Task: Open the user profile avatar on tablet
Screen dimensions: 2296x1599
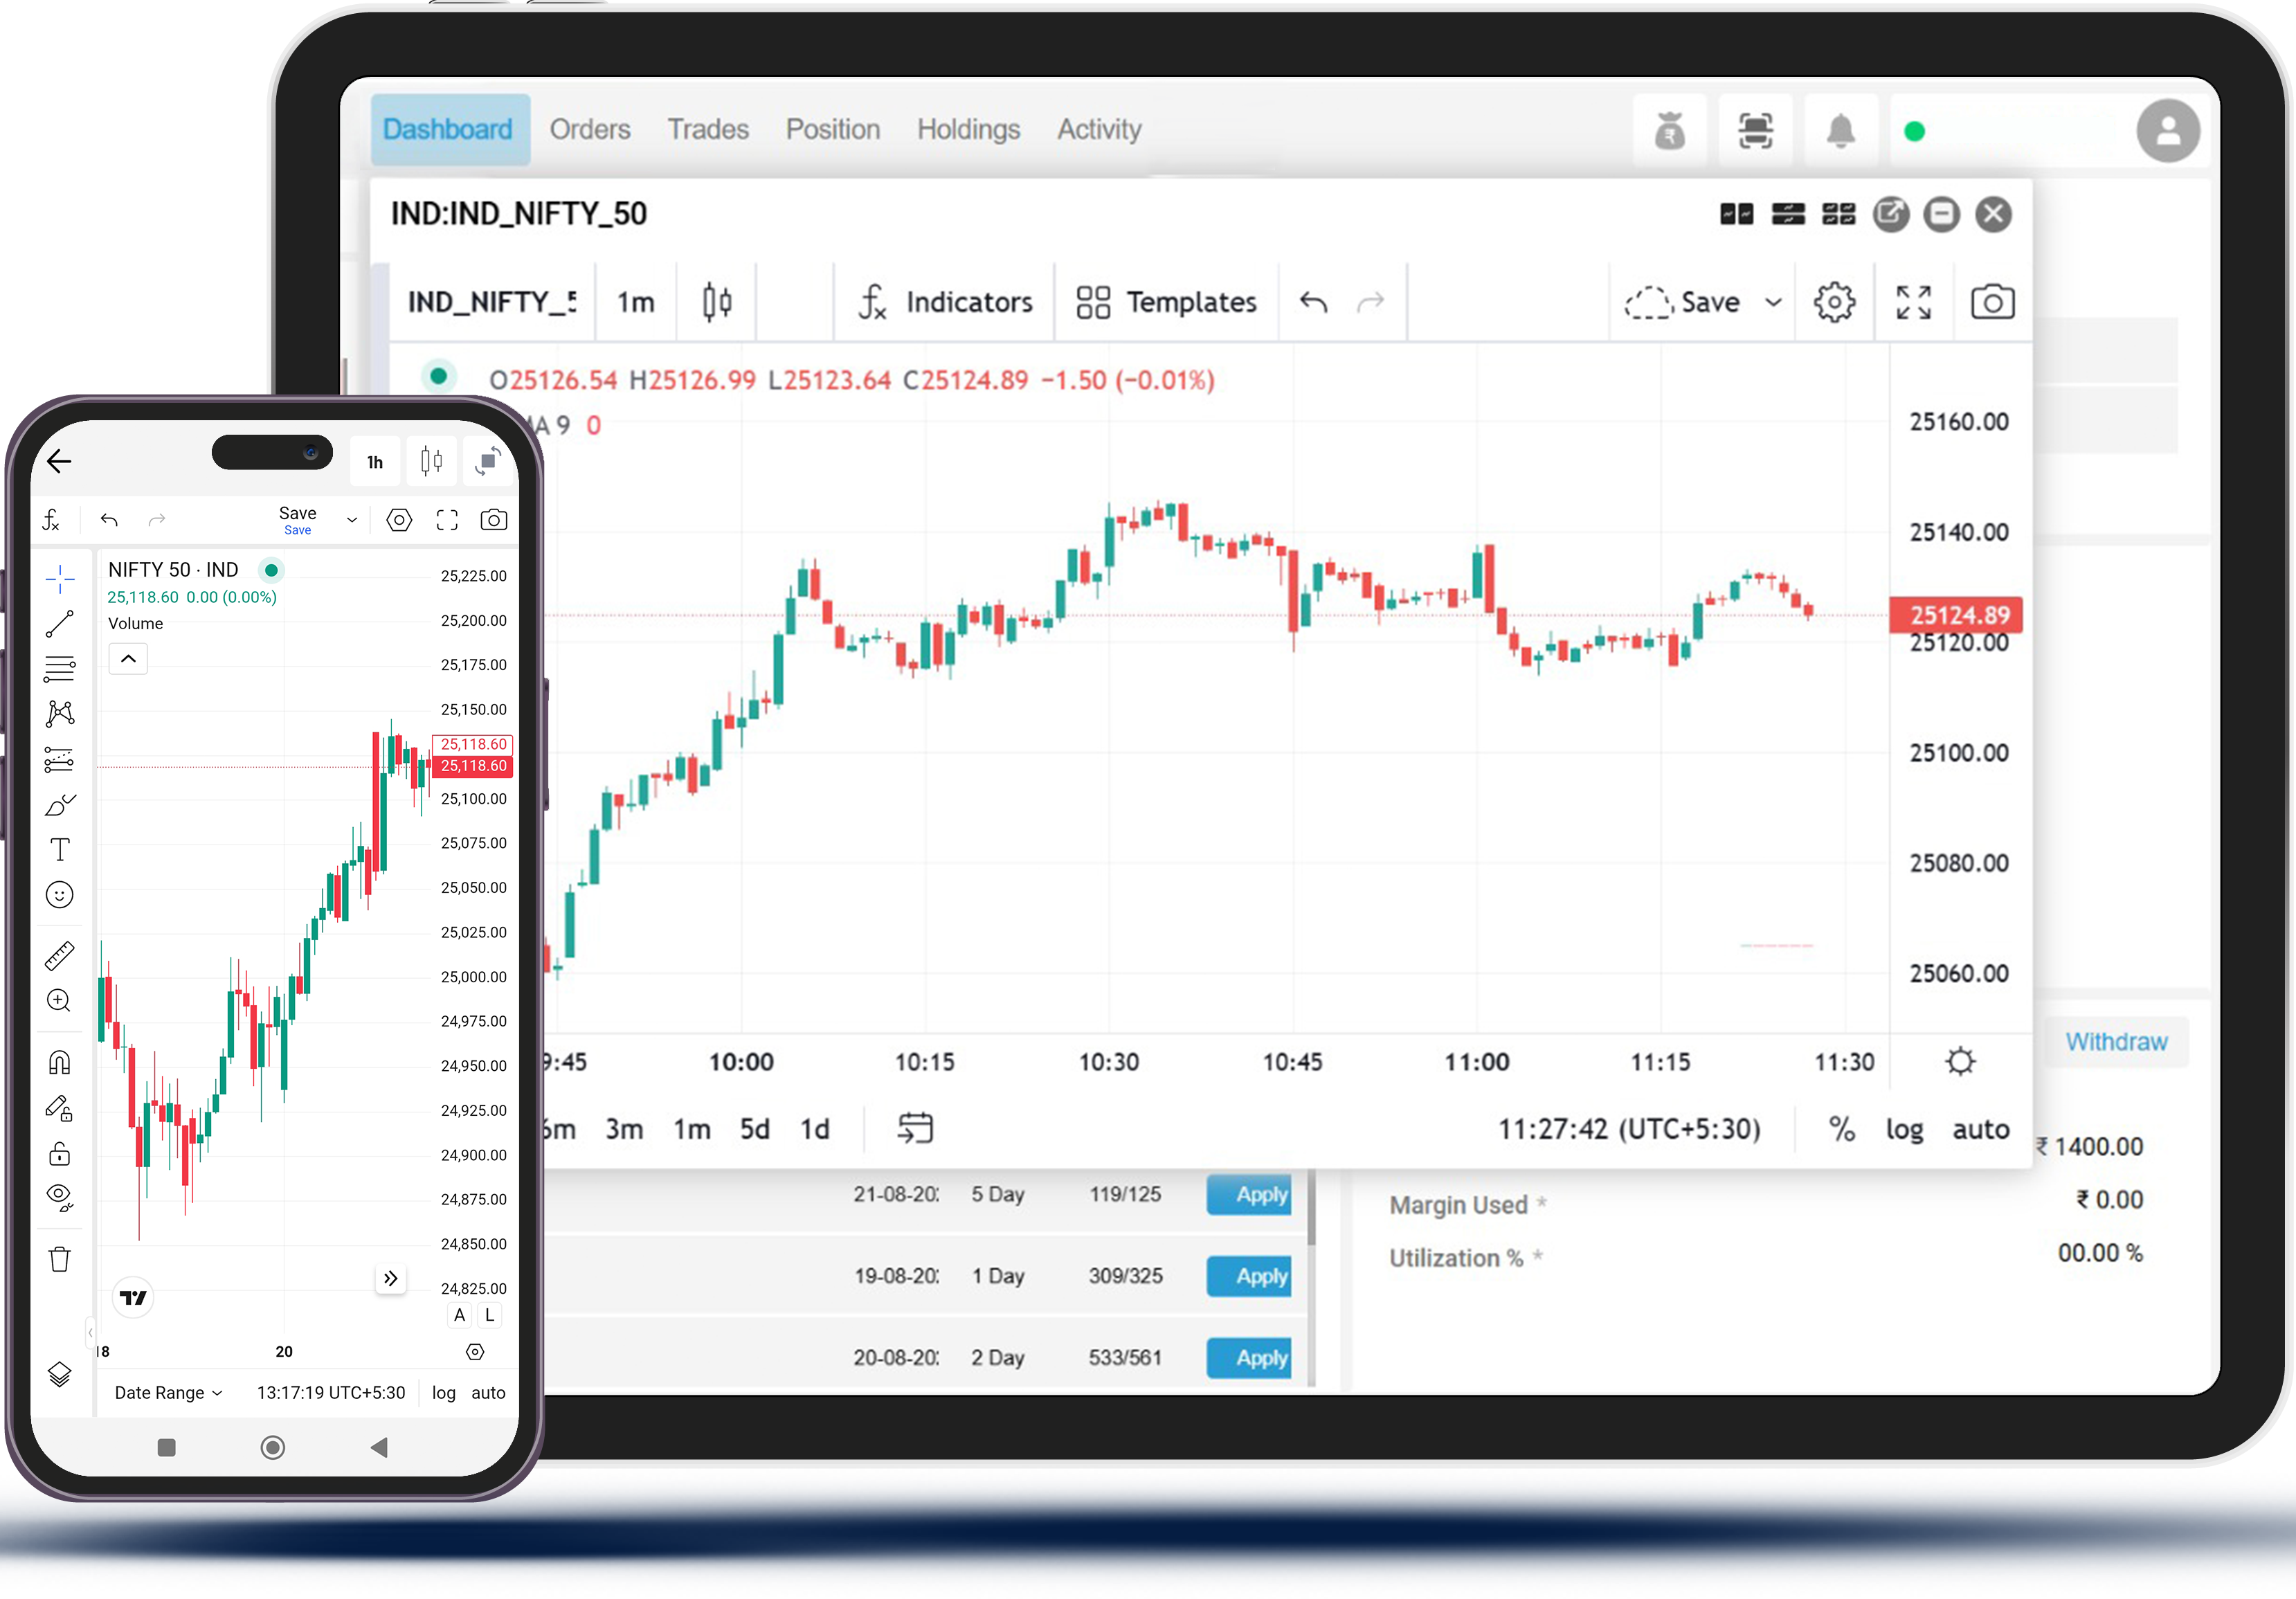Action: (x=2168, y=131)
